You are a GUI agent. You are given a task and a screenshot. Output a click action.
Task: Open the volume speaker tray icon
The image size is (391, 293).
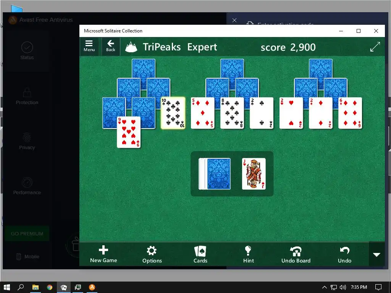[x=343, y=287]
